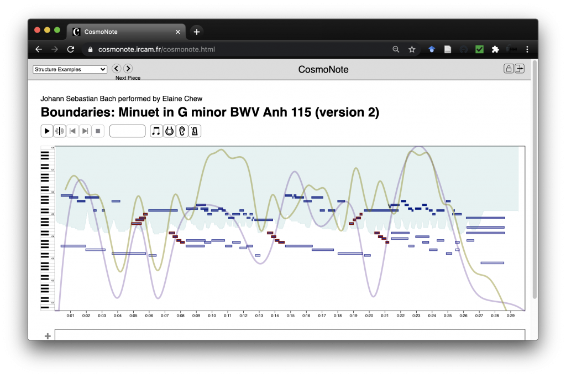This screenshot has width=566, height=377.
Task: Click the Johann Sebastian Bach performer line
Action: tap(121, 99)
